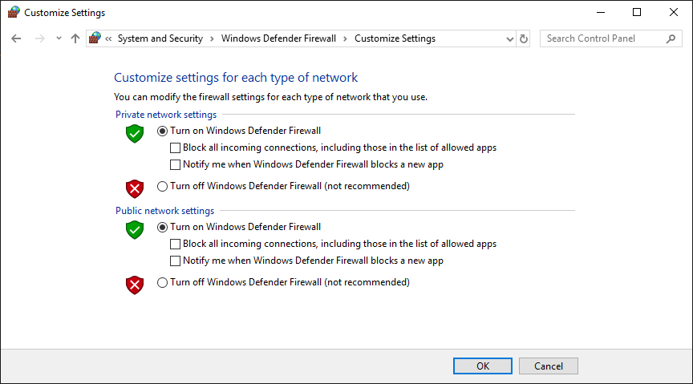Select Turn off firewall for public network

[162, 282]
